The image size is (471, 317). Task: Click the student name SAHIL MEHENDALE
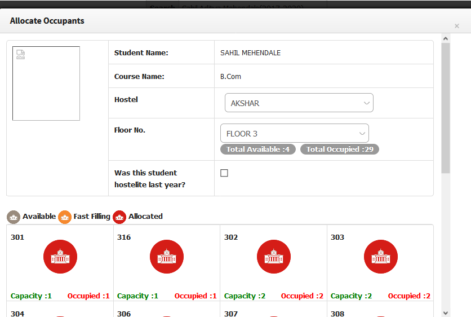(x=250, y=53)
